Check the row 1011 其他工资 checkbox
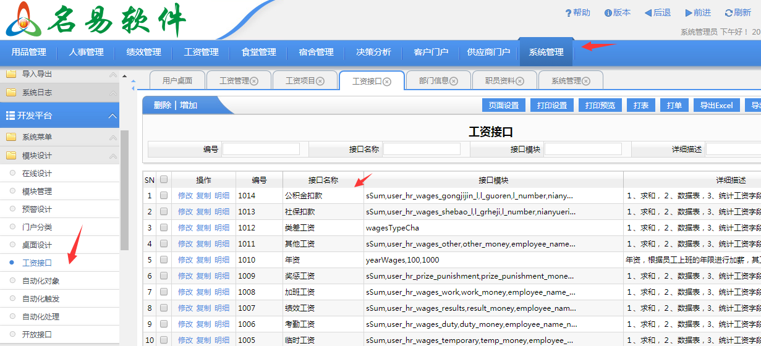Viewport: 761px width, 346px height. (x=164, y=243)
